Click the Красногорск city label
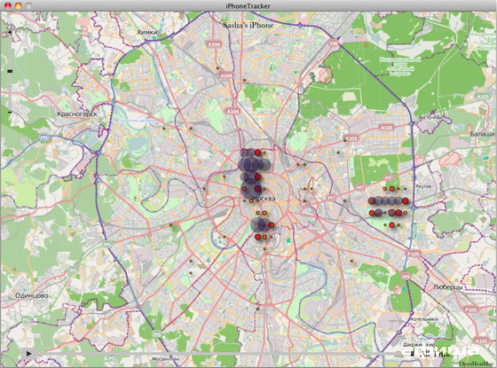 point(77,114)
